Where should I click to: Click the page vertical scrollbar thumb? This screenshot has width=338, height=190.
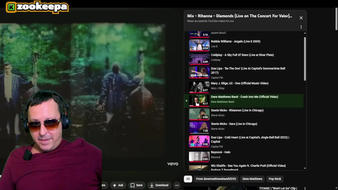[336, 19]
